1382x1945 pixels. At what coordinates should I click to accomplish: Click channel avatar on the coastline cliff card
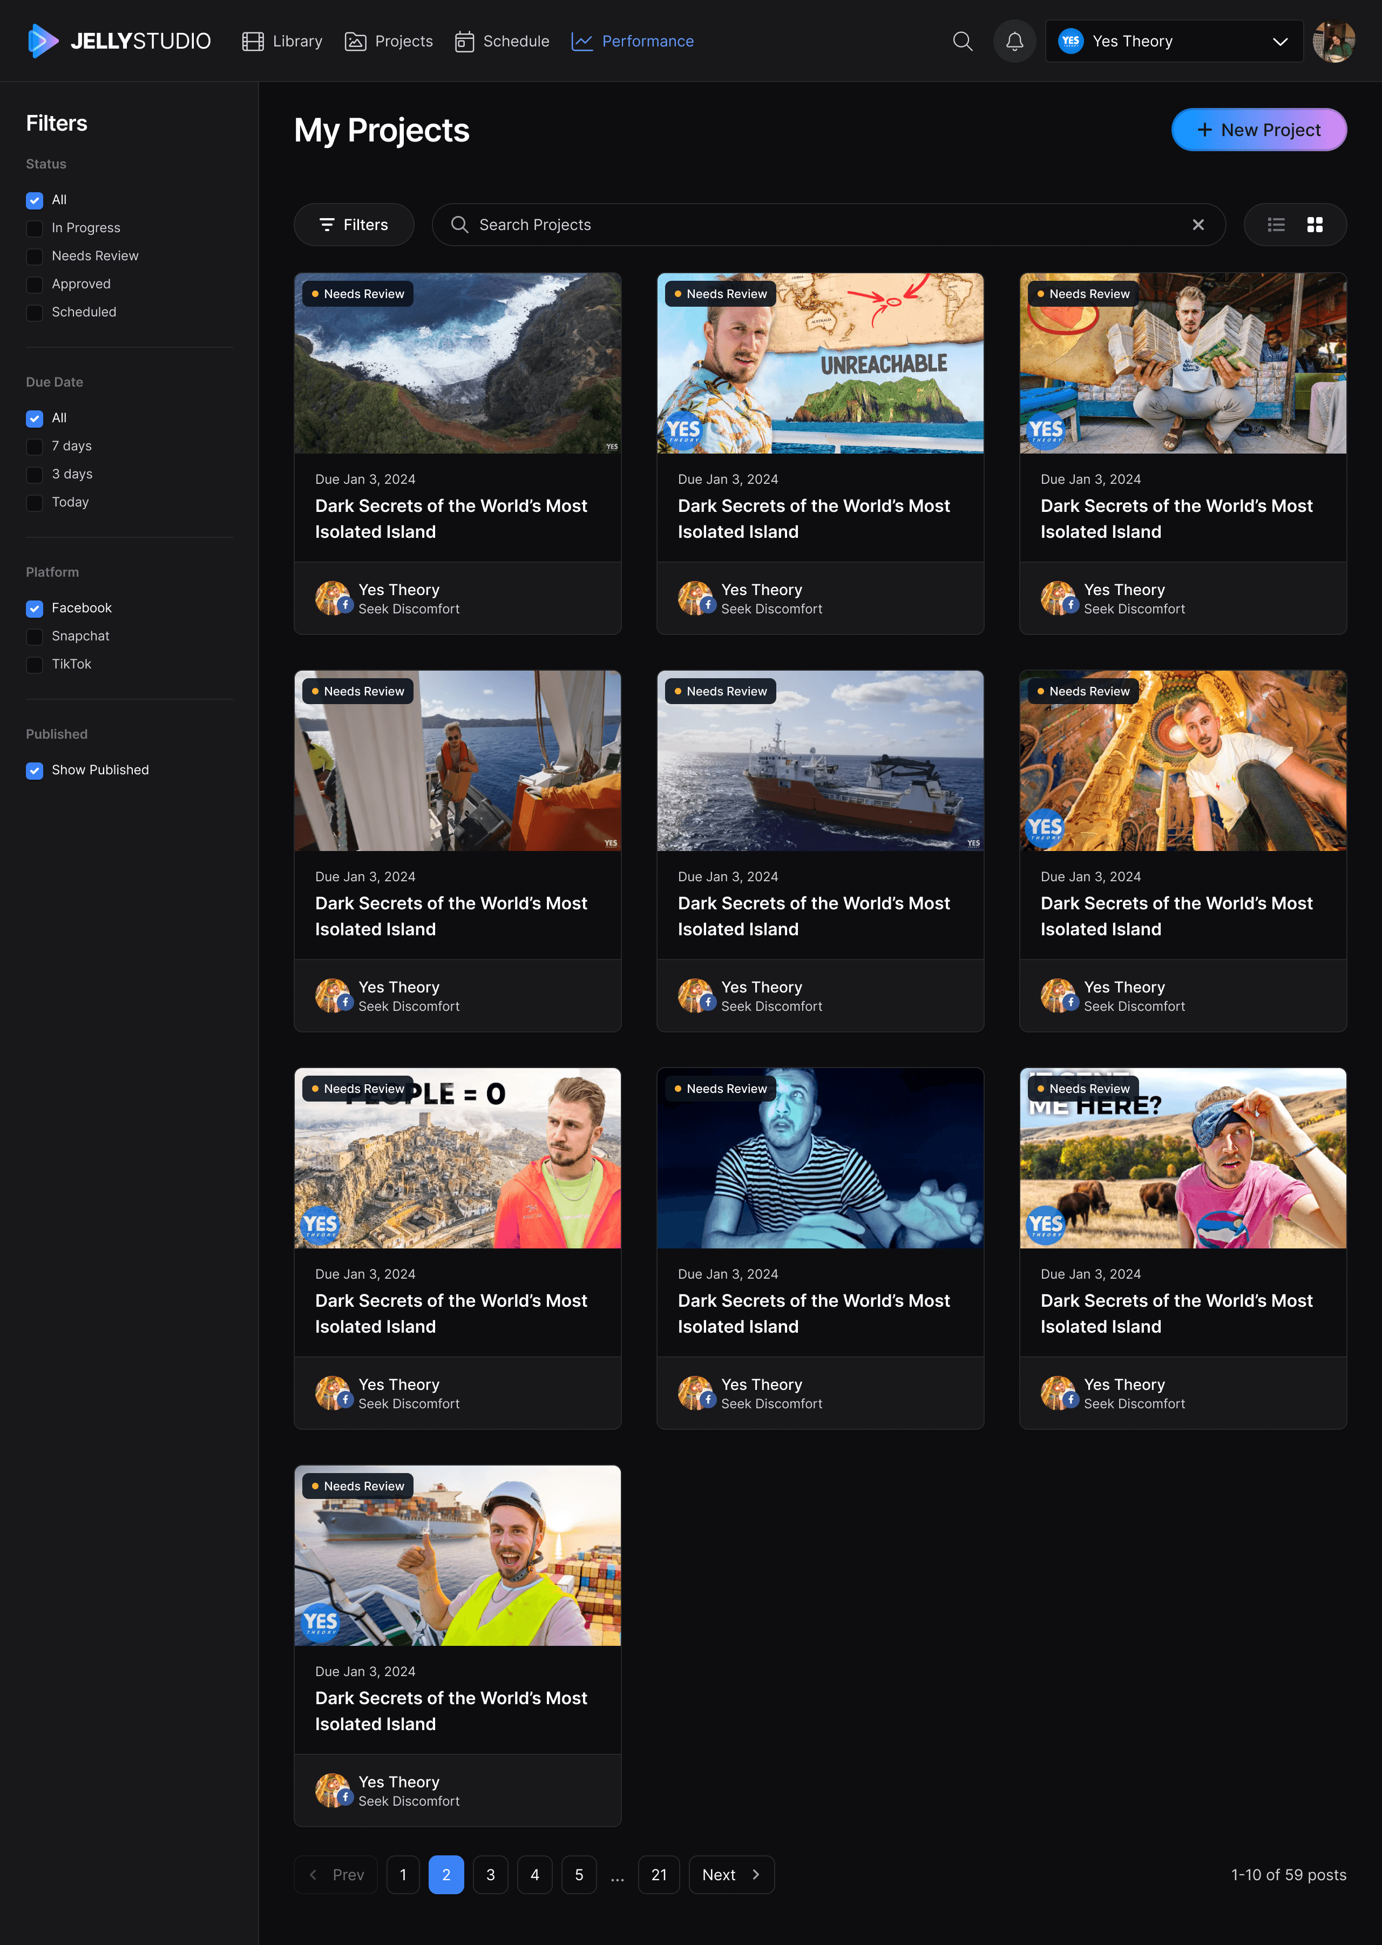[x=333, y=598]
